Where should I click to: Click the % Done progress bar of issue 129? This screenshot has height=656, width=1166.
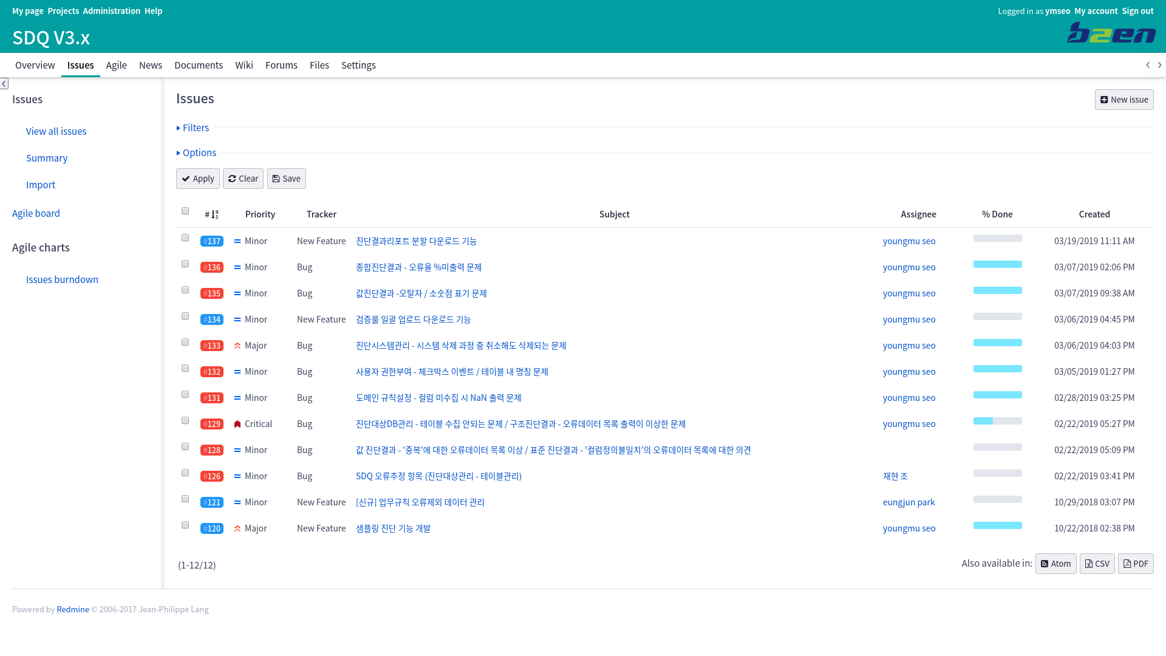[997, 421]
